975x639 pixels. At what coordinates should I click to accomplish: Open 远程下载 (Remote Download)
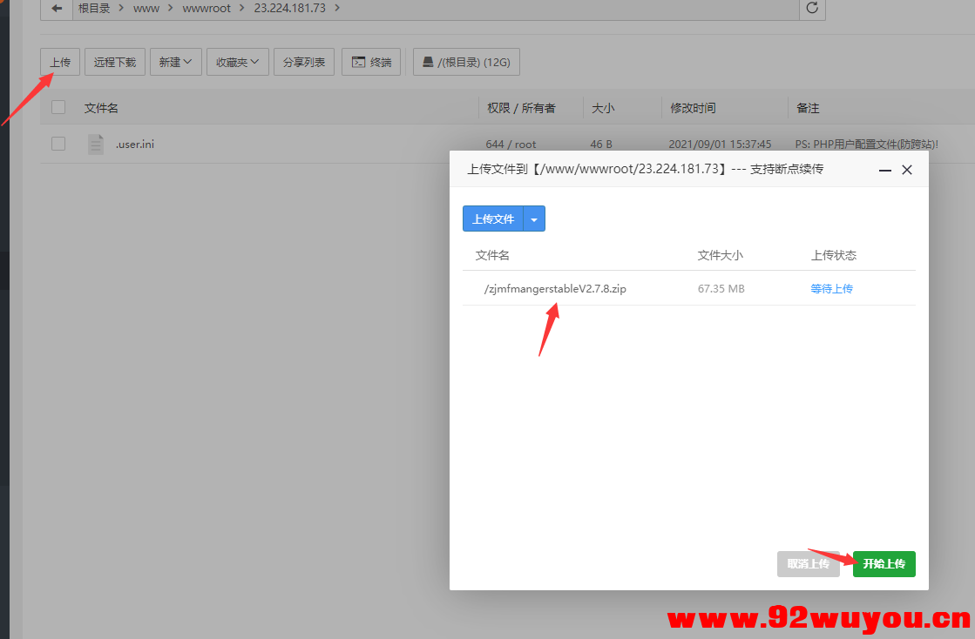tap(114, 62)
